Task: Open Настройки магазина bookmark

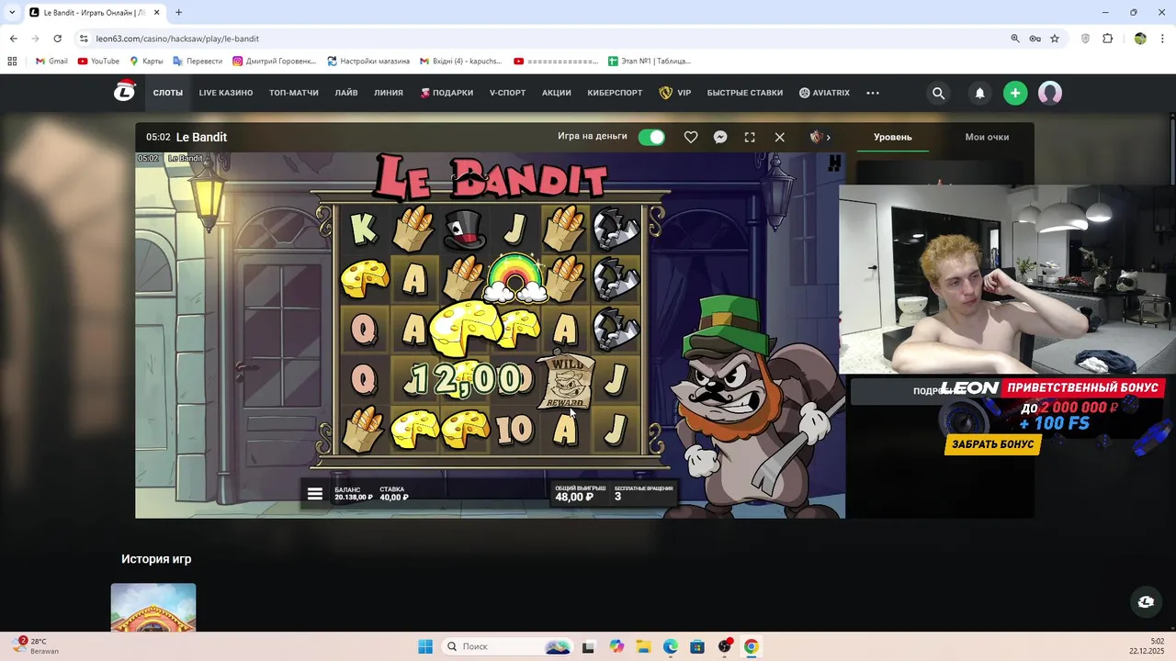Action: coord(368,61)
